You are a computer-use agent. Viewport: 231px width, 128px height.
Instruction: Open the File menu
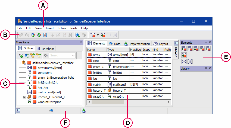20,28
